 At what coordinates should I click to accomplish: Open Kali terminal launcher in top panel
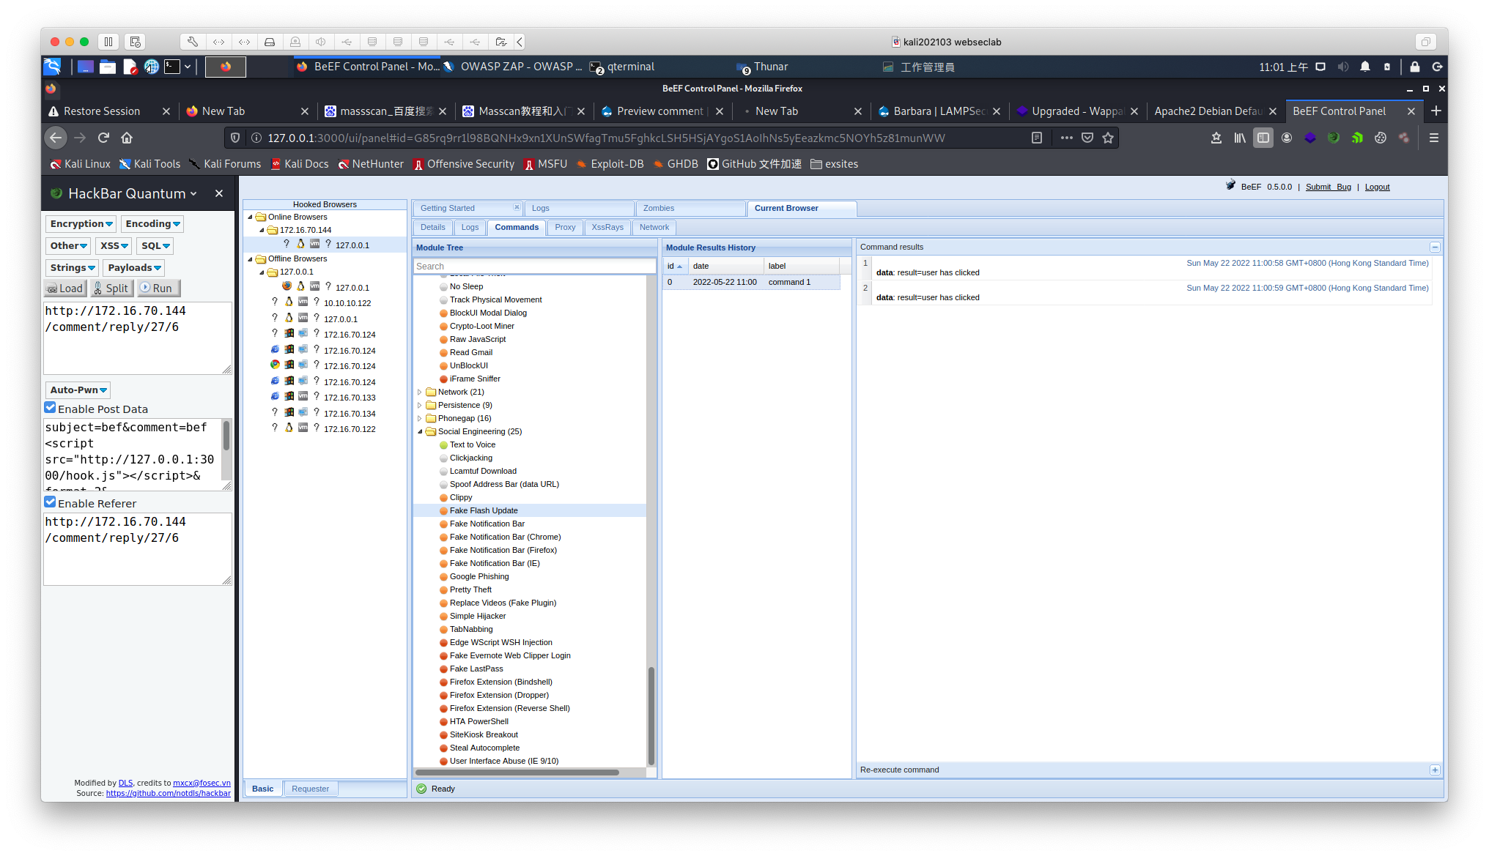point(171,67)
